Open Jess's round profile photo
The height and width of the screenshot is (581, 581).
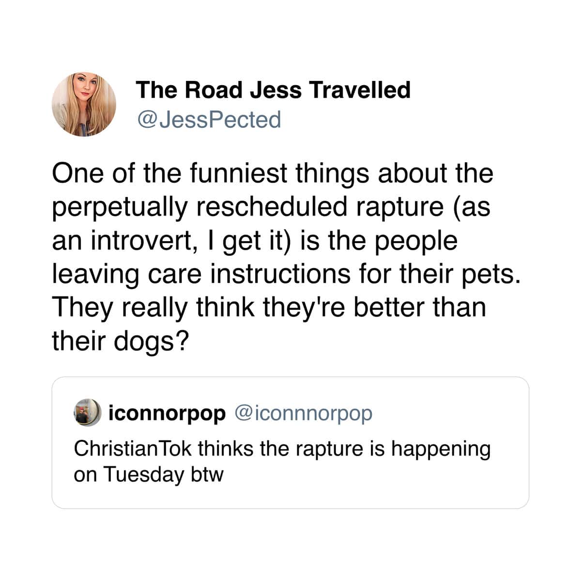[84, 105]
